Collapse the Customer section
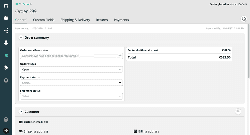 [21, 112]
